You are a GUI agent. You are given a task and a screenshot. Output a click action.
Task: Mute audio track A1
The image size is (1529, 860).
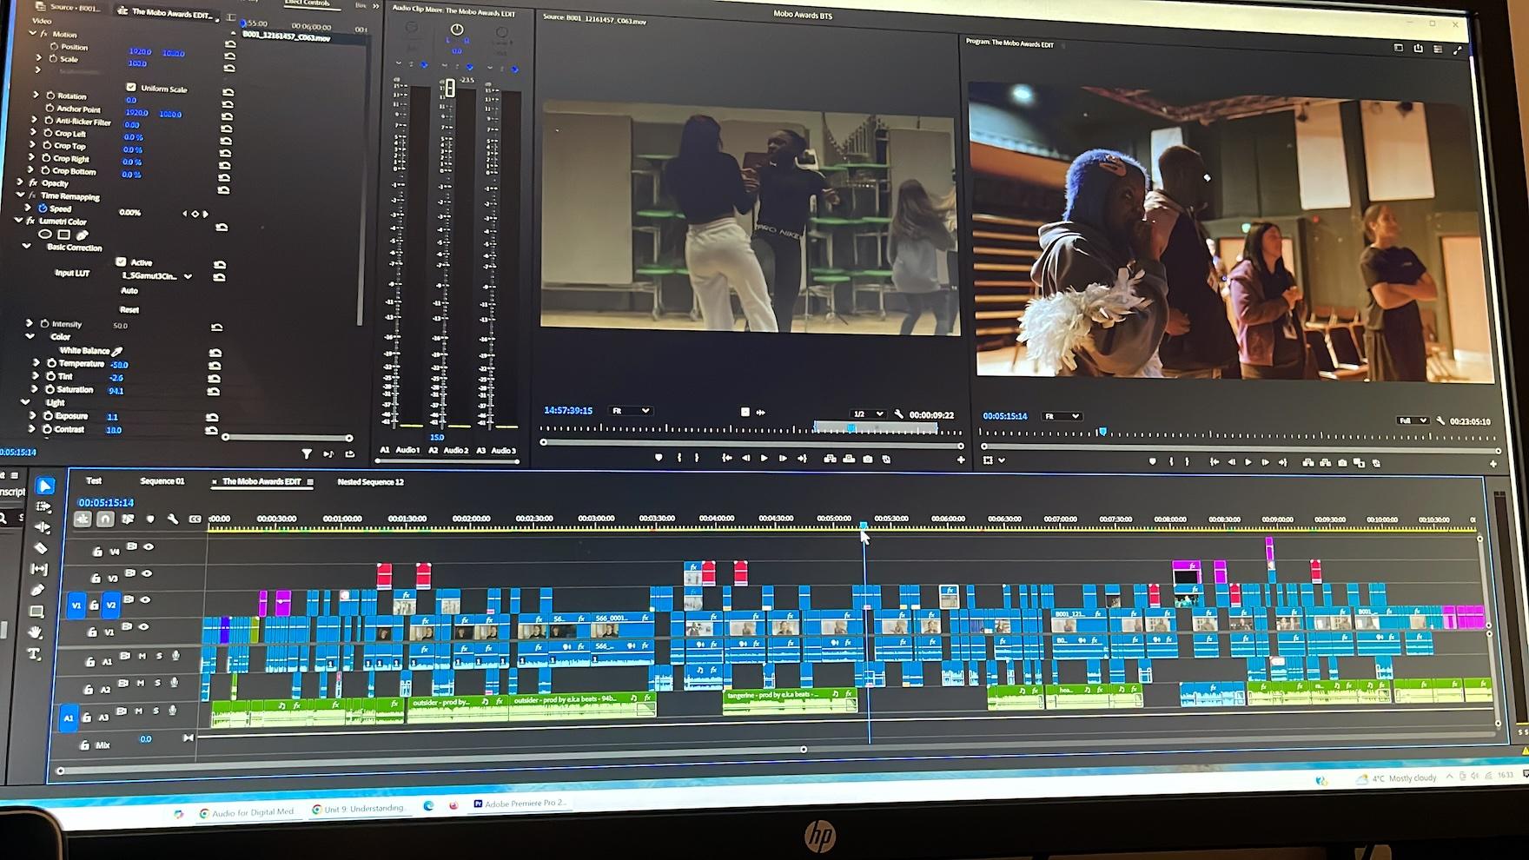pyautogui.click(x=142, y=657)
